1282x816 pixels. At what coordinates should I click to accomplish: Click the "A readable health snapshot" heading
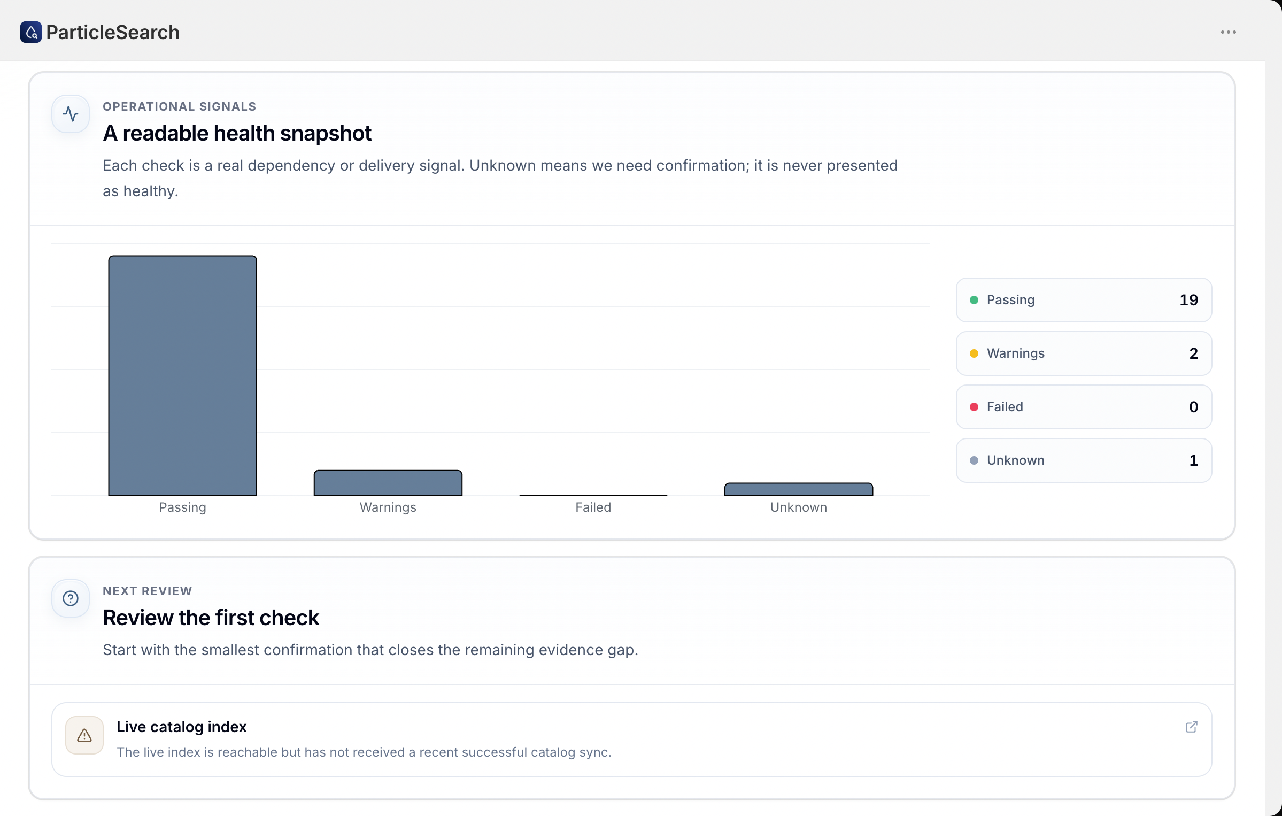tap(237, 133)
